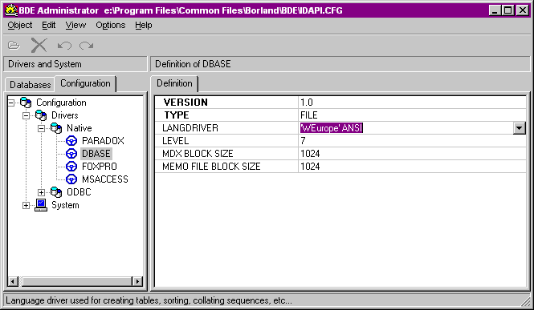Click the LEVEL parameter name

[175, 141]
